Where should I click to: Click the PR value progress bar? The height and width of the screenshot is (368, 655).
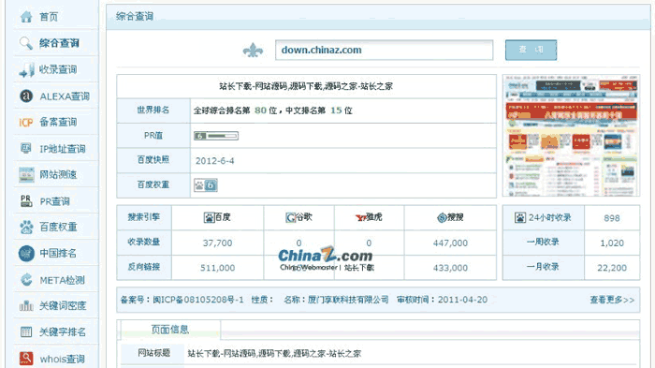216,136
